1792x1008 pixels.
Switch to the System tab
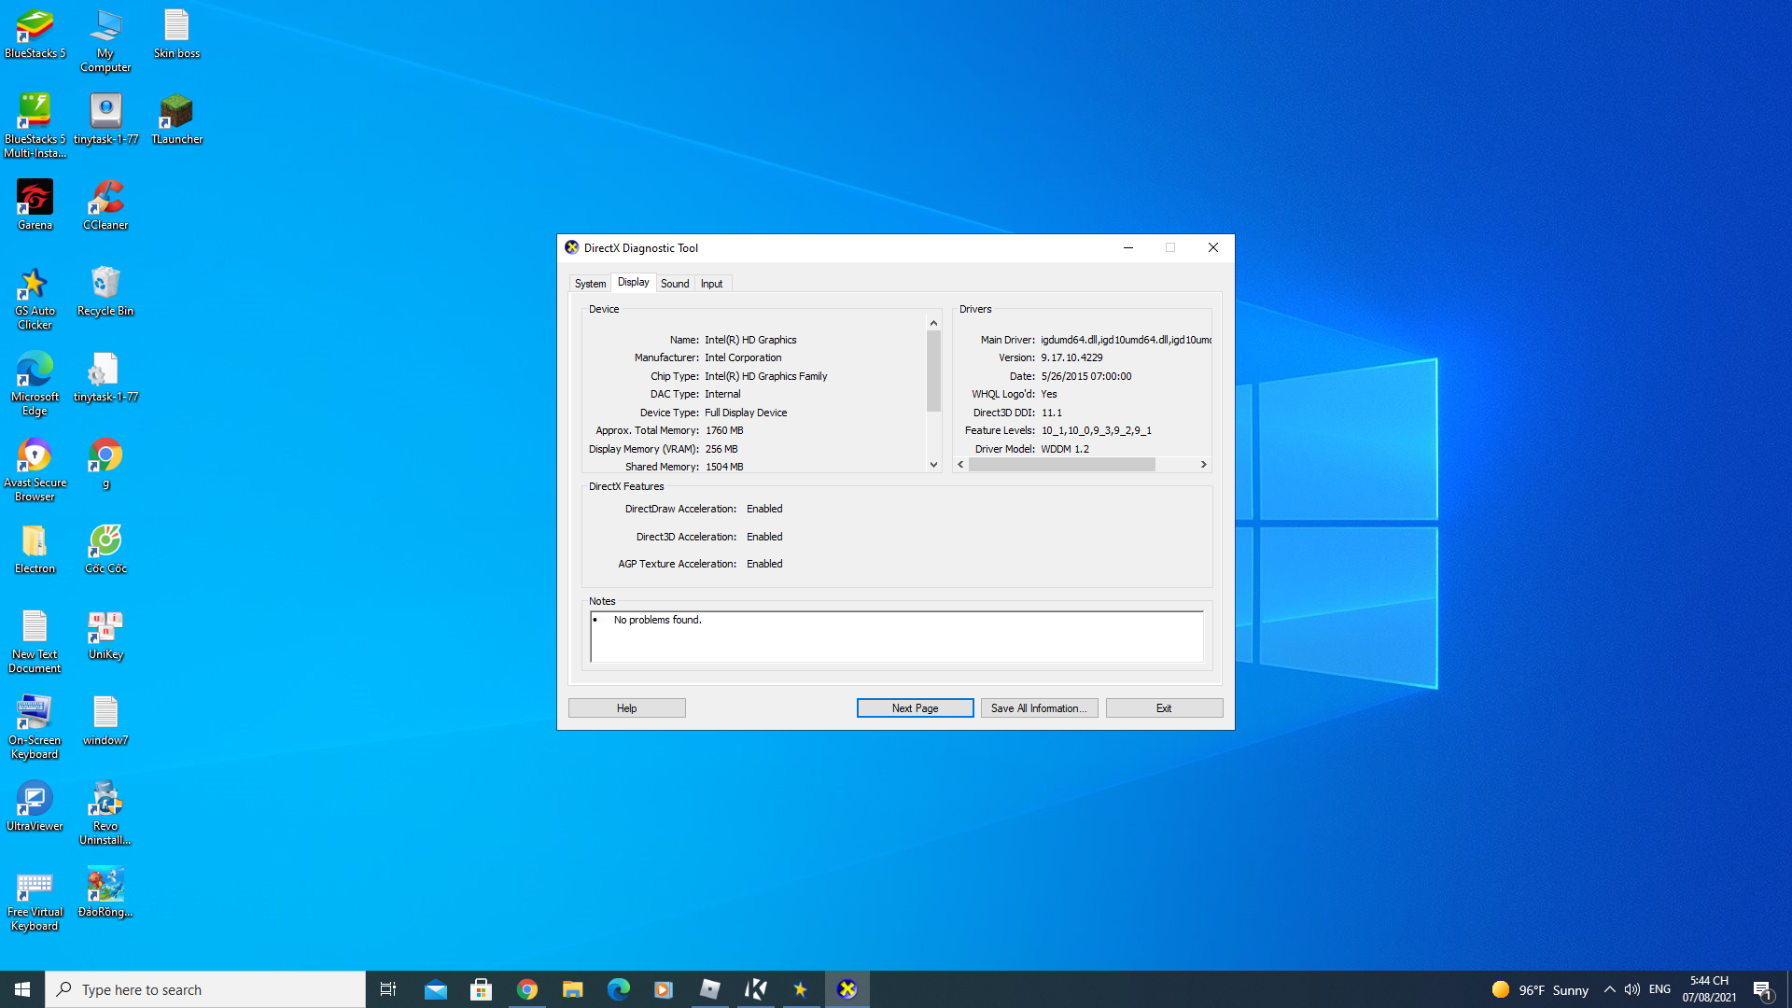click(590, 284)
